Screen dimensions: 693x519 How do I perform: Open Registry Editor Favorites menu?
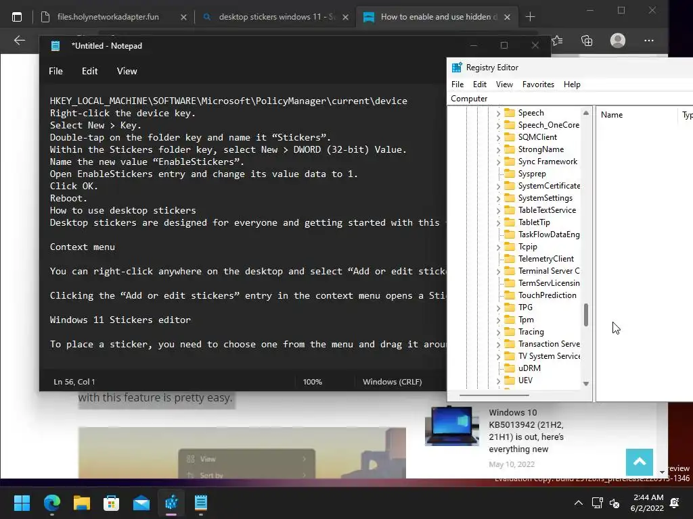point(538,84)
